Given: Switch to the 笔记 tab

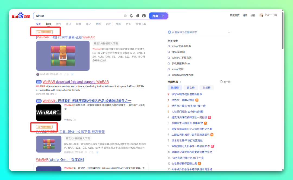Looking at the screenshot, I should point(88,24).
